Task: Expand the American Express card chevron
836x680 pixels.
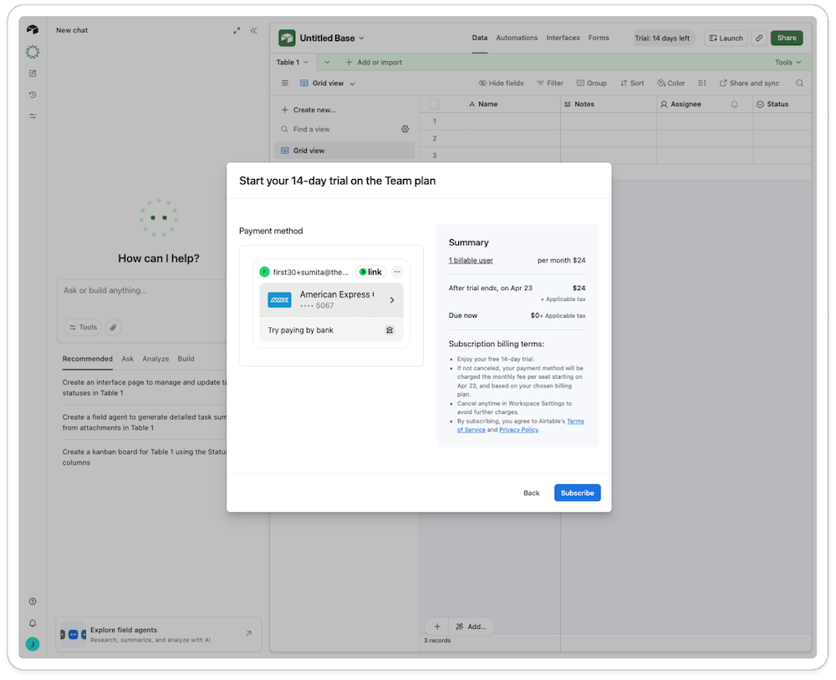Action: [392, 300]
